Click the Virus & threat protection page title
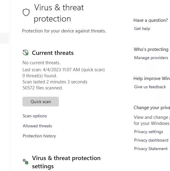The height and width of the screenshot is (171, 170). (x=59, y=13)
